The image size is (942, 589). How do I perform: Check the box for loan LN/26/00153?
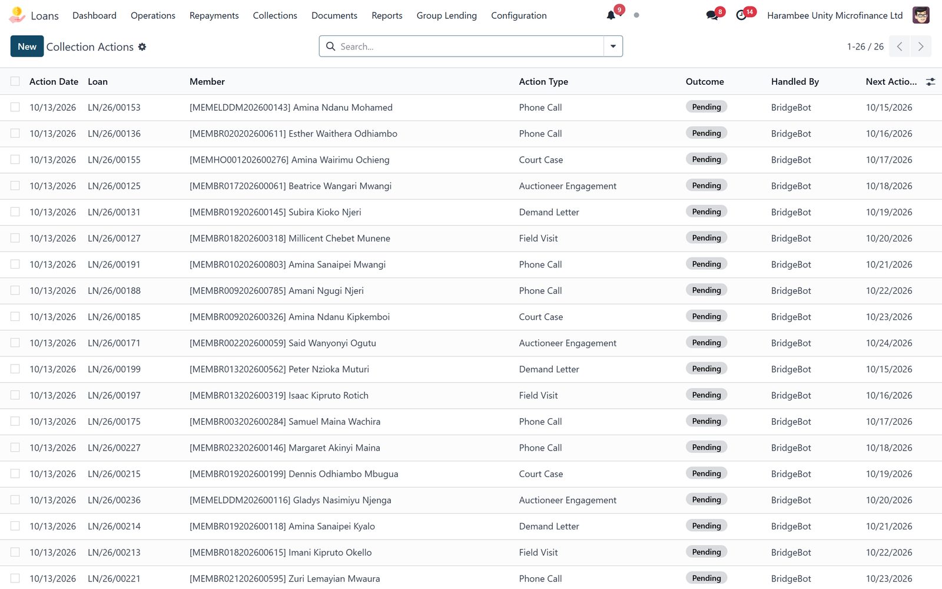15,107
